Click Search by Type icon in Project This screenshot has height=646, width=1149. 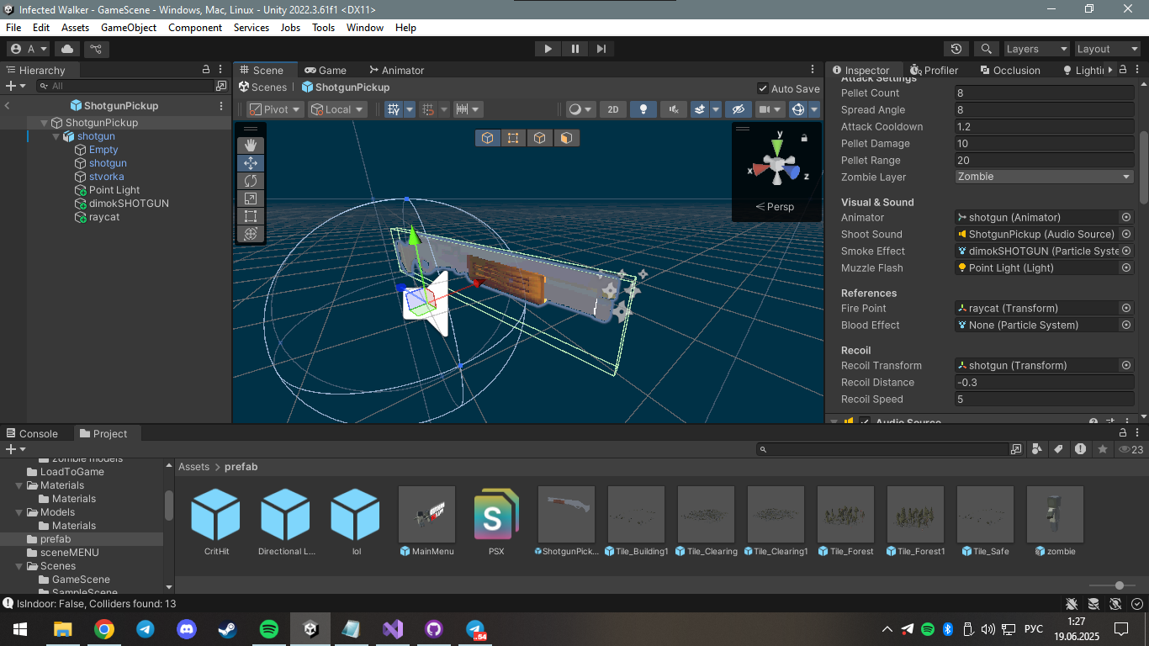click(x=1037, y=449)
